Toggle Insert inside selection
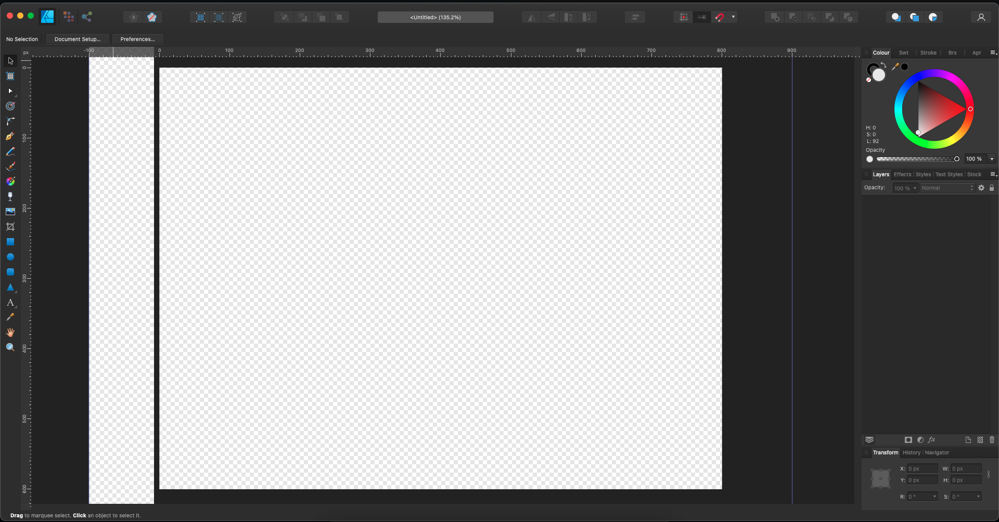This screenshot has height=522, width=999. (933, 17)
